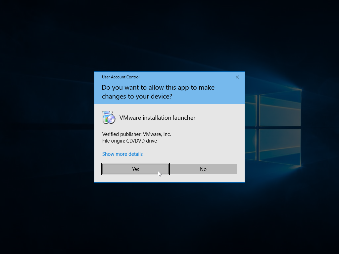Viewport: 339px width, 254px height.
Task: Expand the Show more details link
Action: (122, 154)
